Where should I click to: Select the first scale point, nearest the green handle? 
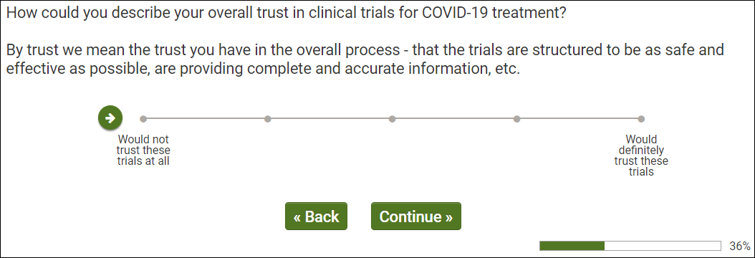point(143,119)
